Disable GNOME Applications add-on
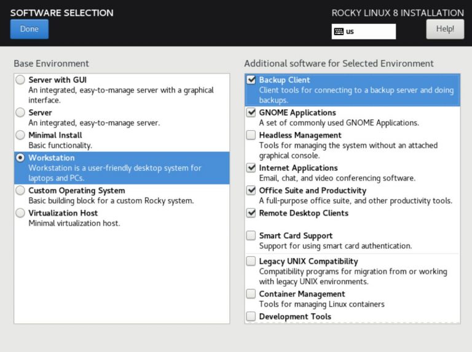The width and height of the screenshot is (472, 352). 251,112
